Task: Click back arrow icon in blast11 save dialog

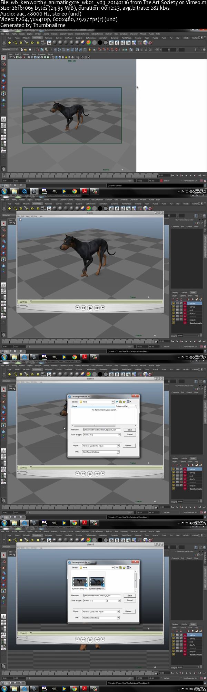Action: point(117,402)
